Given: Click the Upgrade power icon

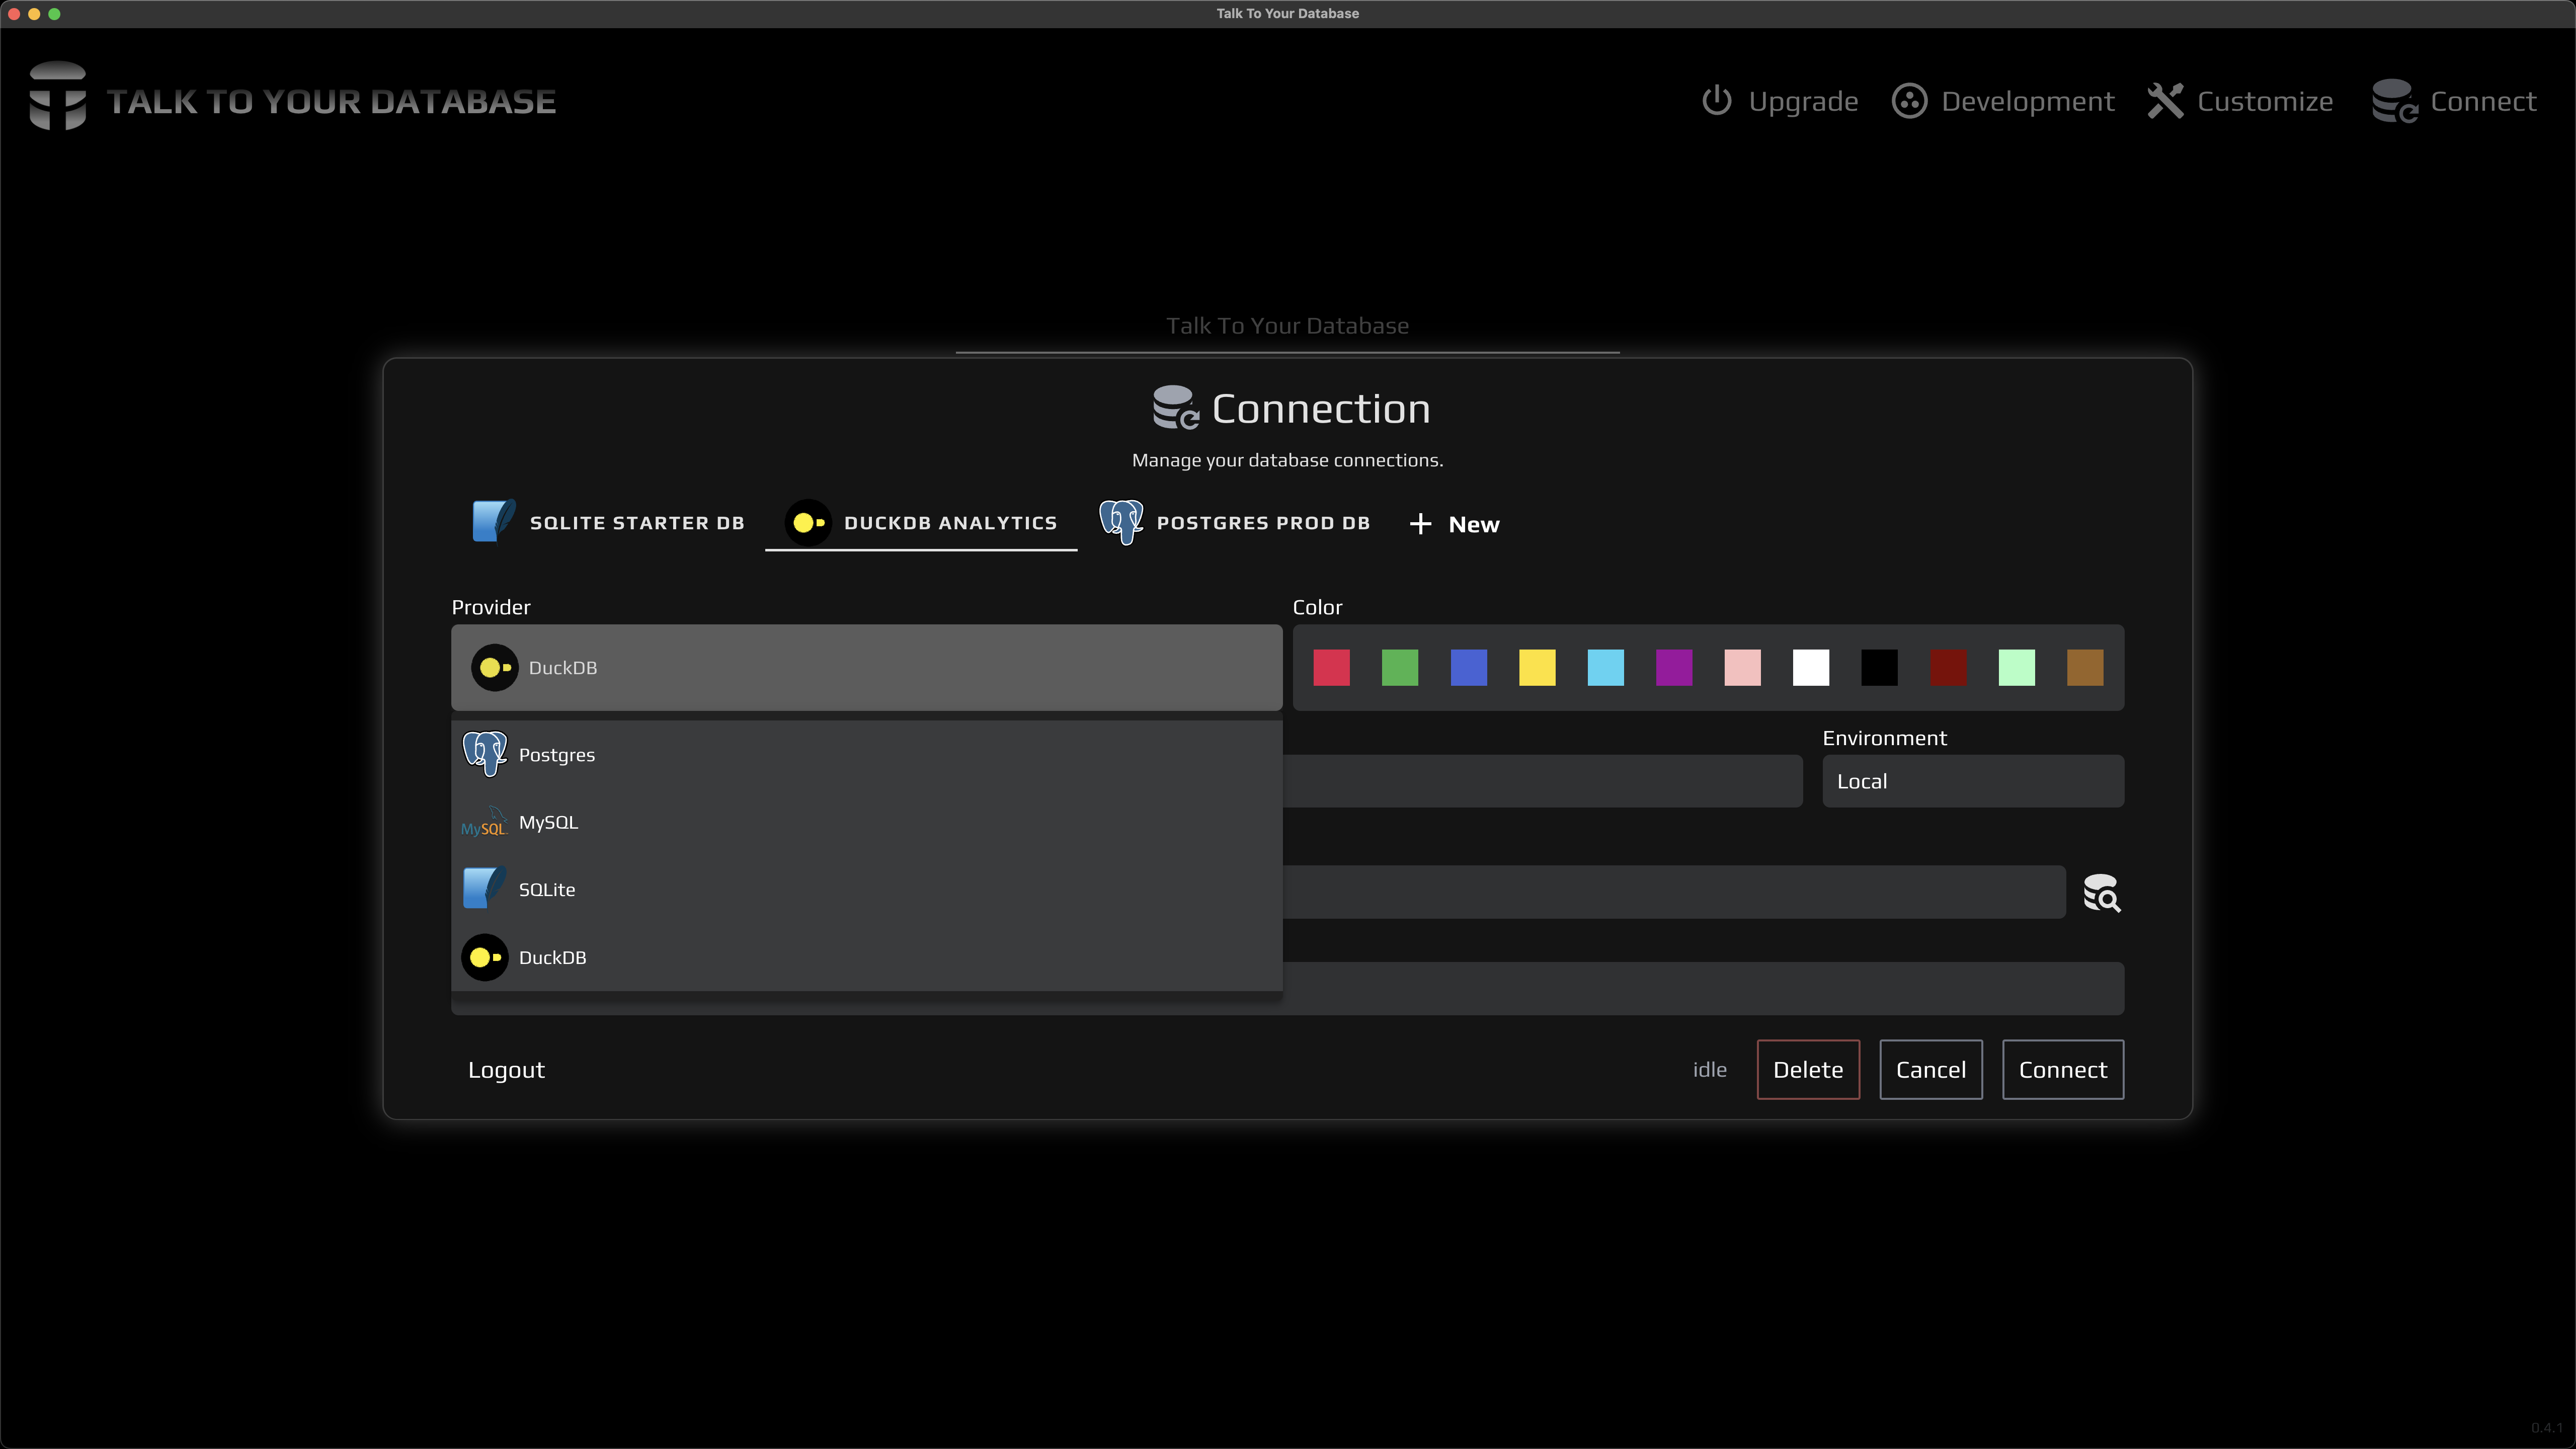Looking at the screenshot, I should point(1716,101).
